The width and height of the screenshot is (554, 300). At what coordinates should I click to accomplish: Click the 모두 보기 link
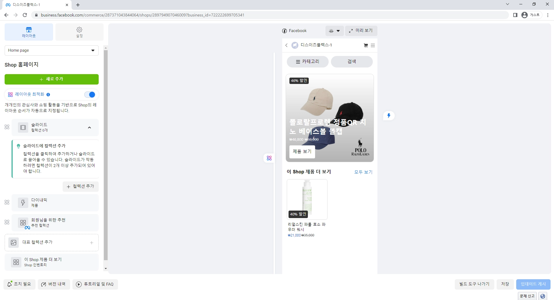363,172
